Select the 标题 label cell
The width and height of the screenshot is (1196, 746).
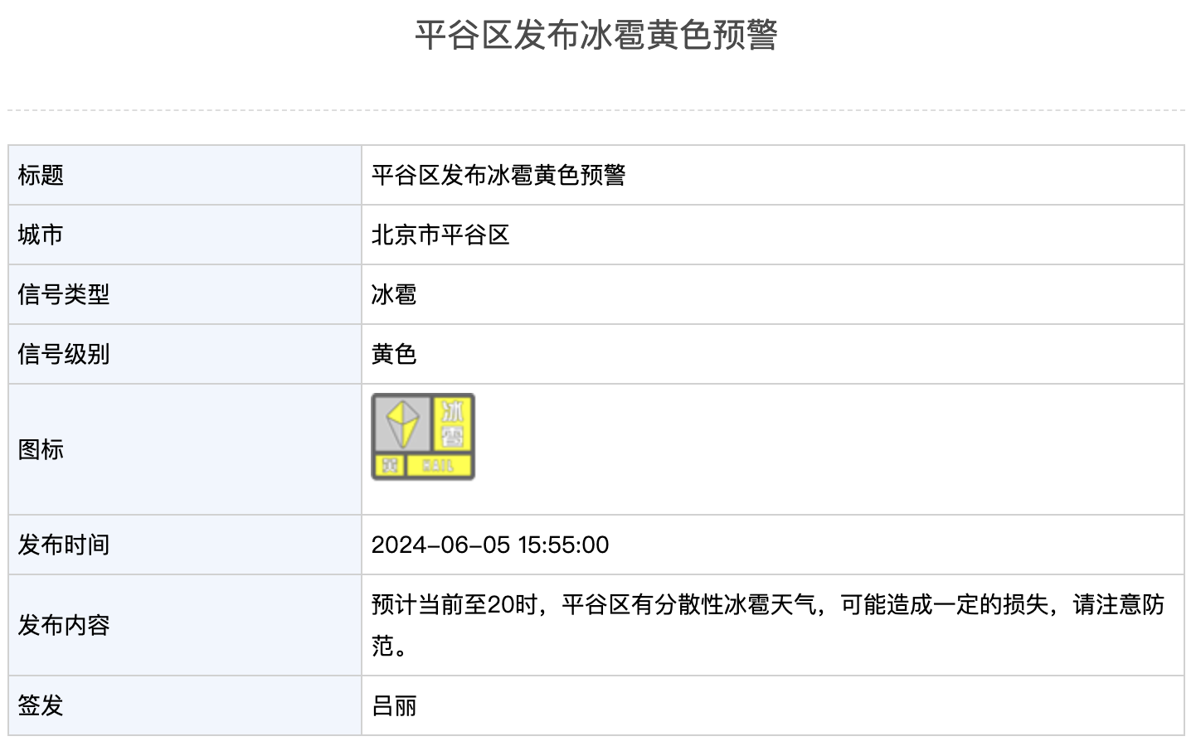pyautogui.click(x=185, y=175)
